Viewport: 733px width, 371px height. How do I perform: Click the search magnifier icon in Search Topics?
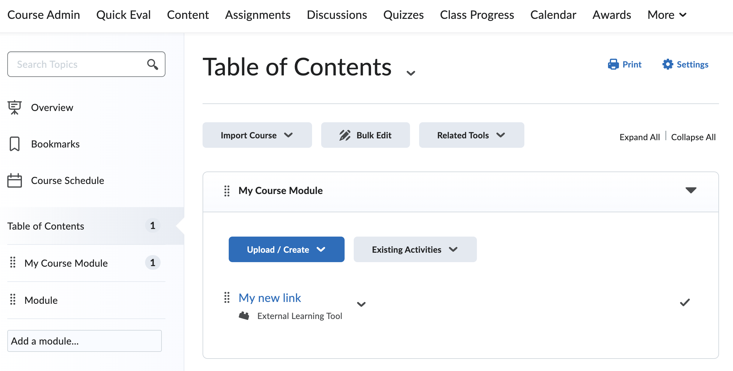(152, 64)
